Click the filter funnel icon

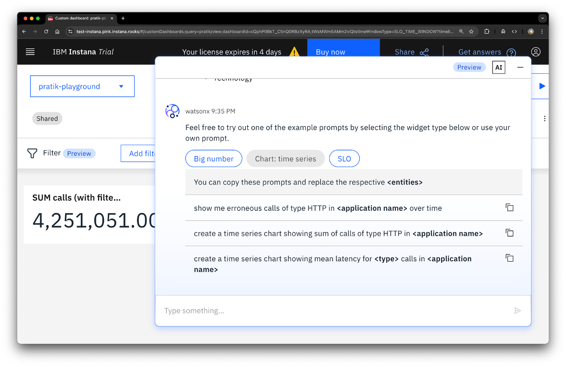(x=32, y=153)
